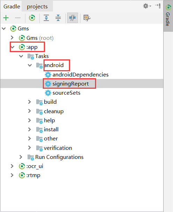Collapse all tree nodes icon

tap(58, 18)
